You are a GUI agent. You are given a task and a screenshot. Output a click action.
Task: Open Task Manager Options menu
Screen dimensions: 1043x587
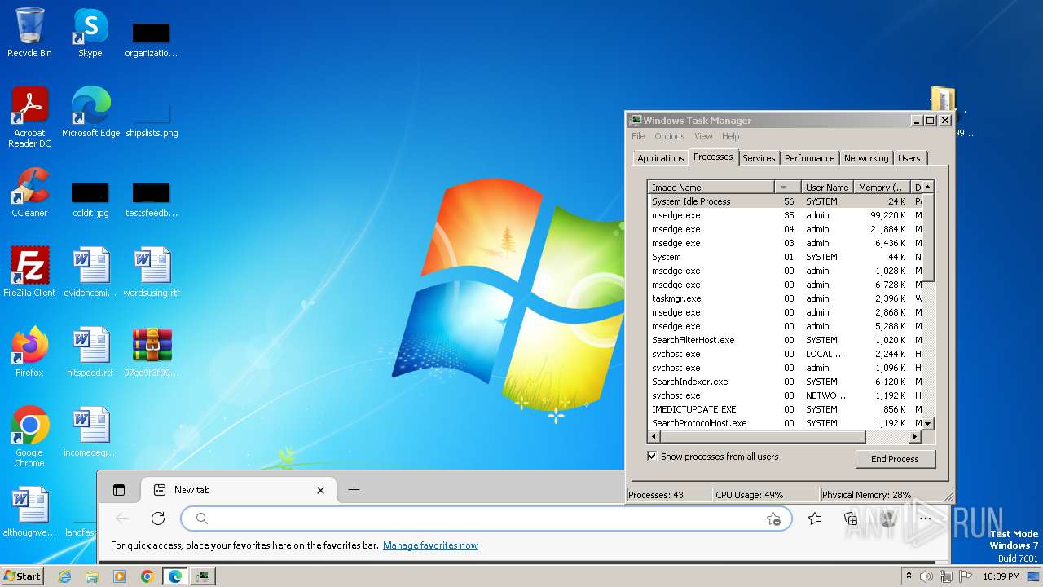point(670,136)
